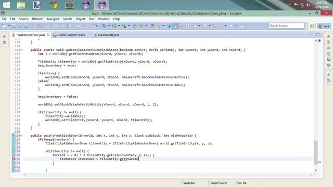Click the editor scrollbar up arrow
Viewport: 333px width, 187px height.
point(316,41)
